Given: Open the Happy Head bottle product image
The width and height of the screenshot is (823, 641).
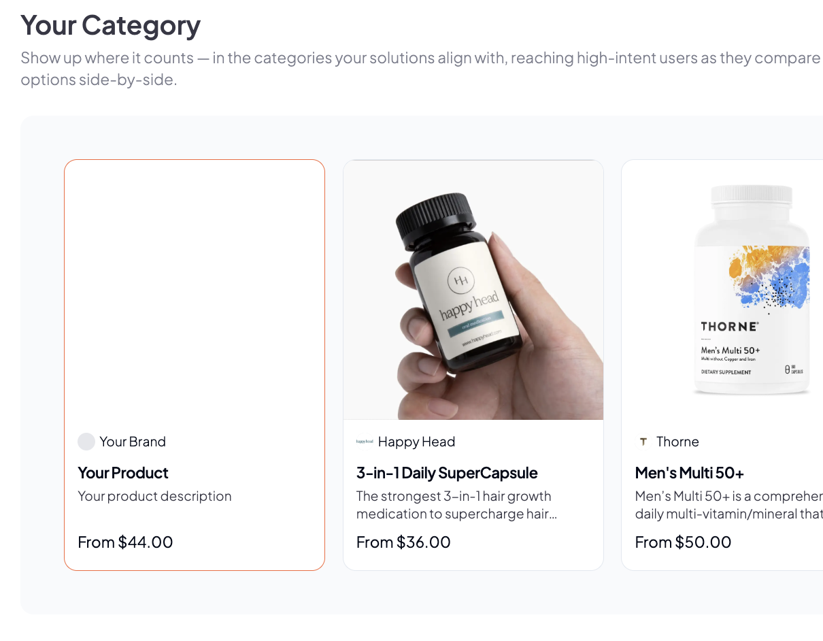Looking at the screenshot, I should [x=473, y=290].
